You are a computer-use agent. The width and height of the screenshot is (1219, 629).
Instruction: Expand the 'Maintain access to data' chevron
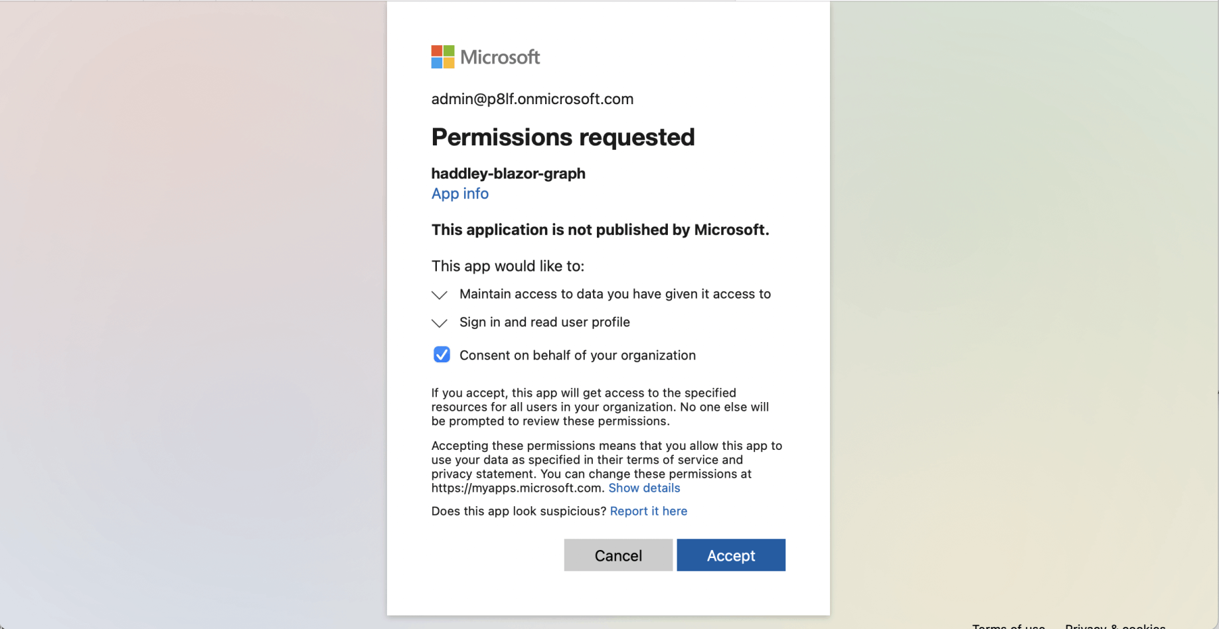point(440,295)
